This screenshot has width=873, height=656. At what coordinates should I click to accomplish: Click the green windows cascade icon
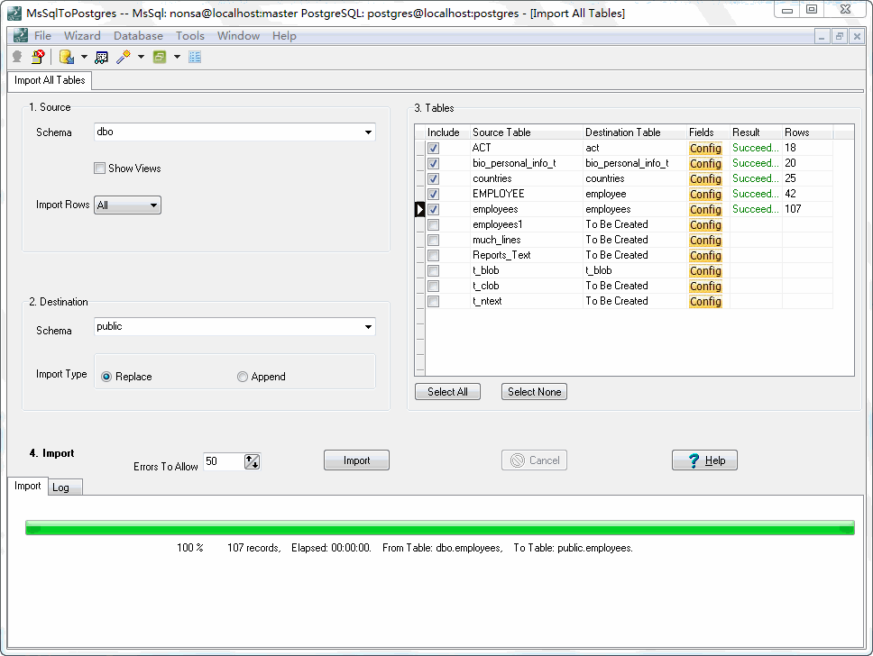pyautogui.click(x=160, y=57)
